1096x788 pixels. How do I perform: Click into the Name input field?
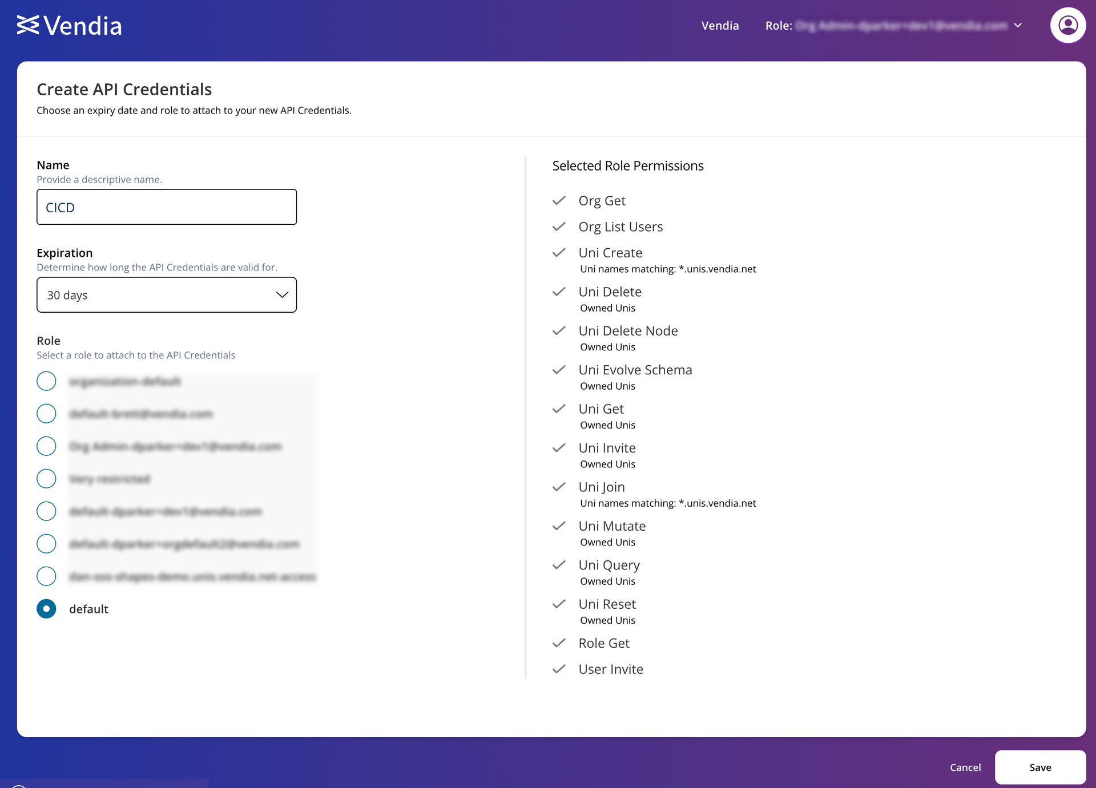click(167, 207)
